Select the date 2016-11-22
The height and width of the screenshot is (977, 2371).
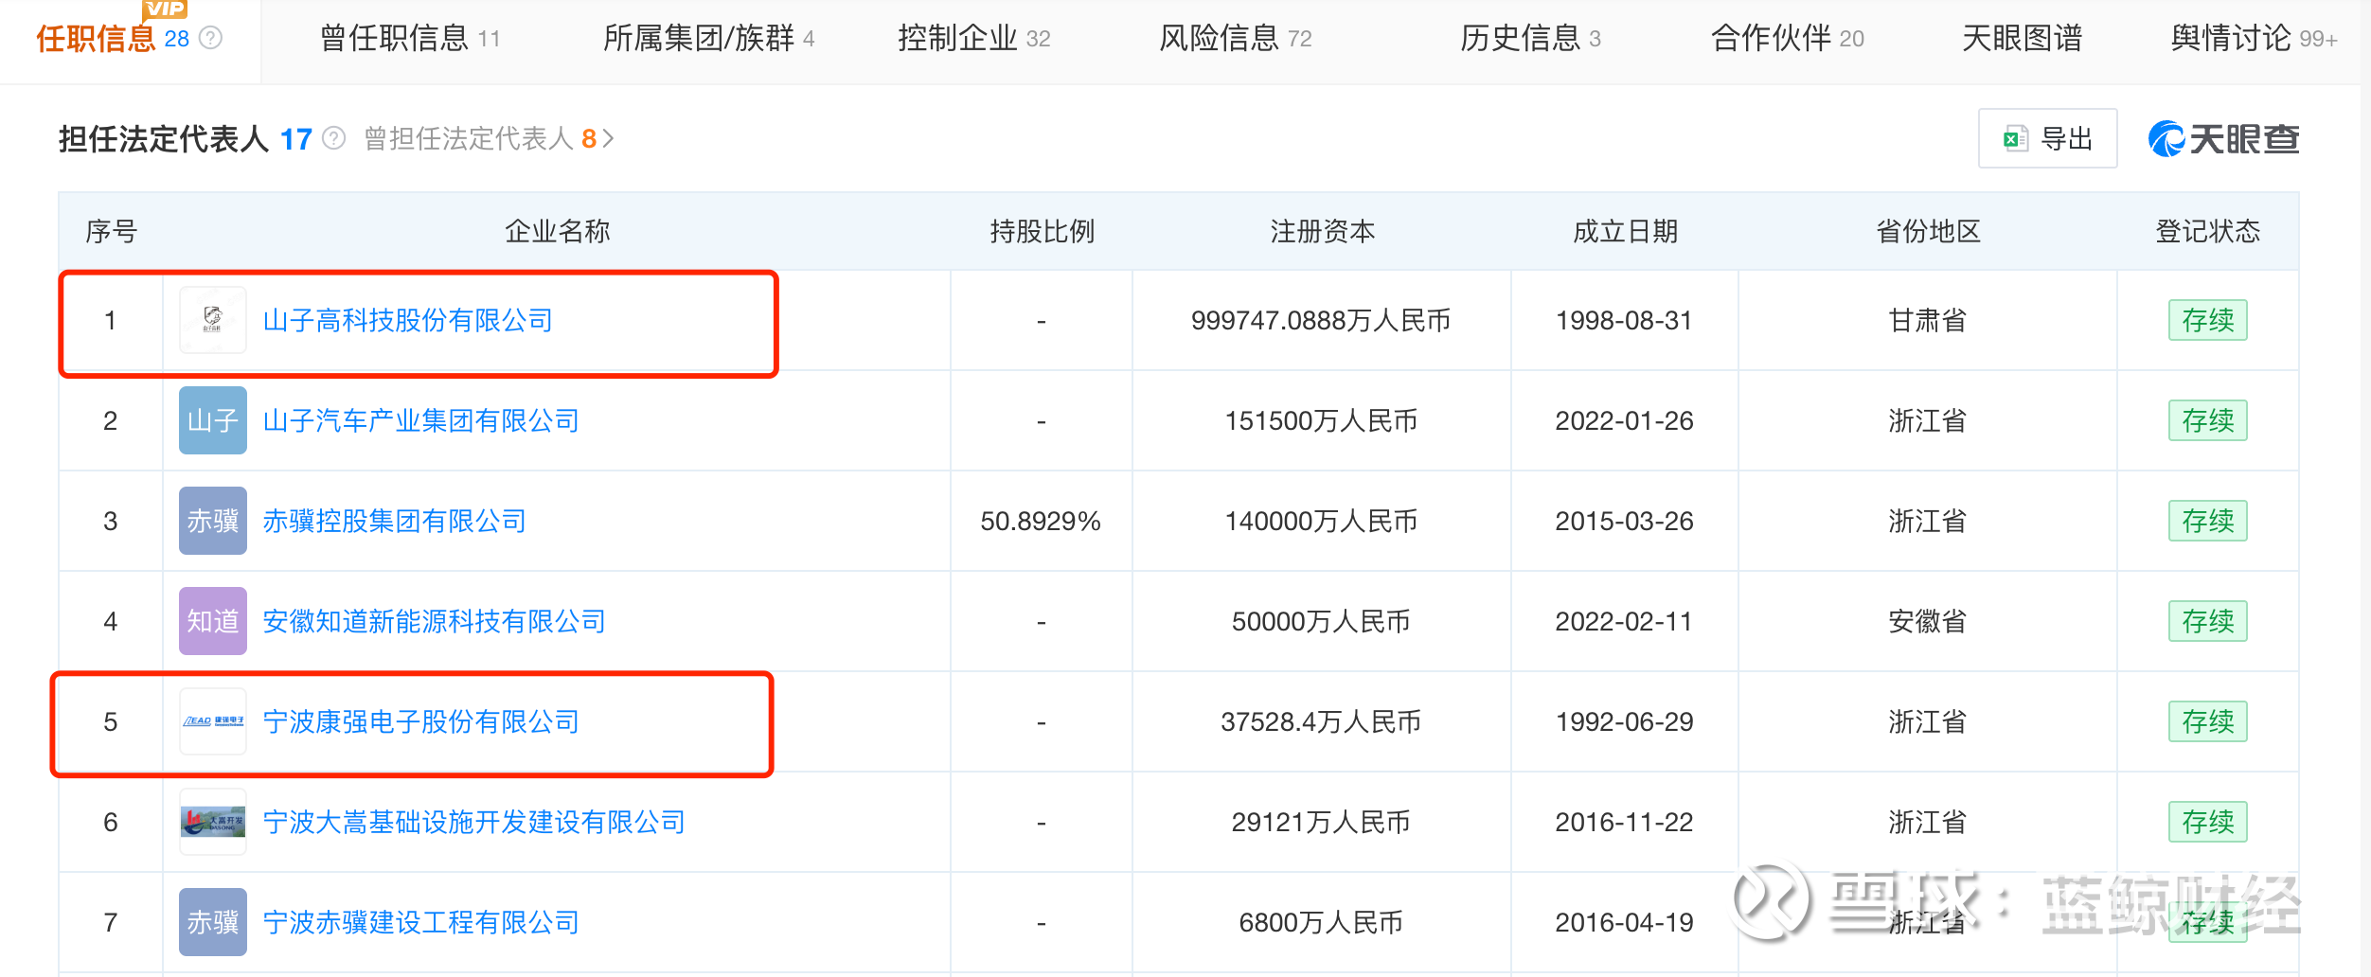coord(1625,822)
